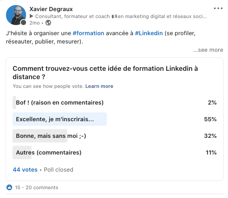Select Excellente, je m'inscrirais poll option
The height and width of the screenshot is (198, 228).
(115, 119)
